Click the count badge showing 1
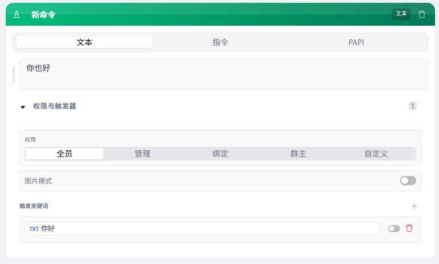Screen dimensions: 439x264 (413, 106)
